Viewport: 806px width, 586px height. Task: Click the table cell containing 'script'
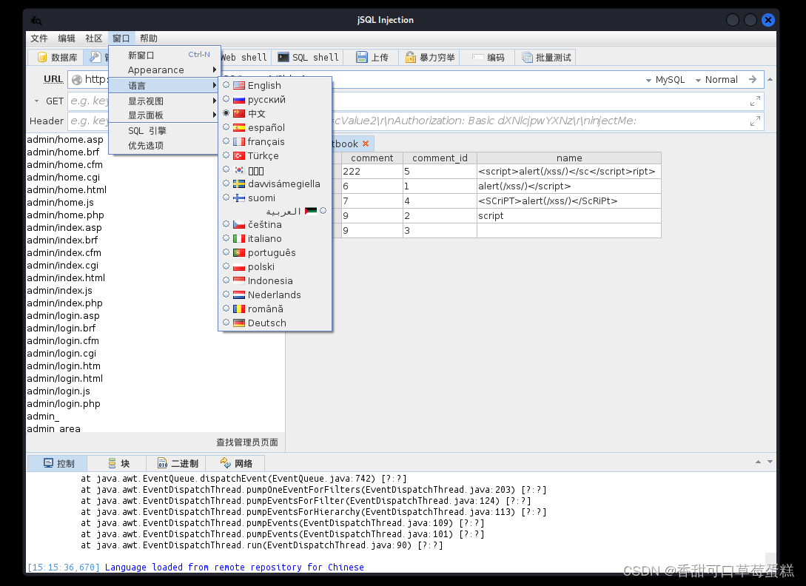[569, 216]
